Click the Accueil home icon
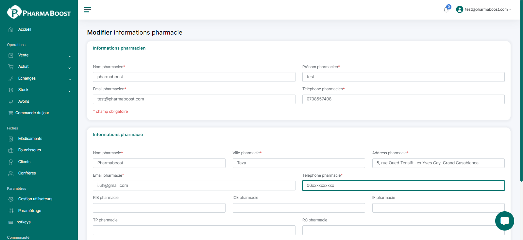523x240 pixels. tap(11, 30)
